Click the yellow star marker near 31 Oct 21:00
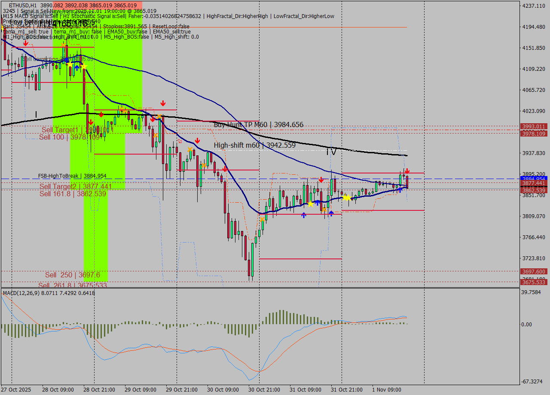The width and height of the screenshot is (550, 395). (x=347, y=198)
